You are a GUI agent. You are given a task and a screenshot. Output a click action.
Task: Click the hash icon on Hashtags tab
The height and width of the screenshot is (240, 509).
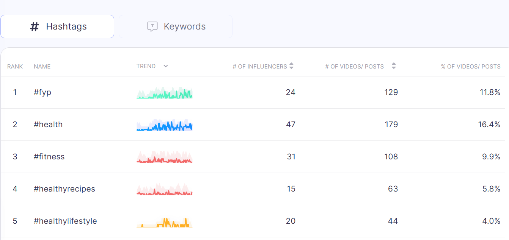click(x=35, y=26)
